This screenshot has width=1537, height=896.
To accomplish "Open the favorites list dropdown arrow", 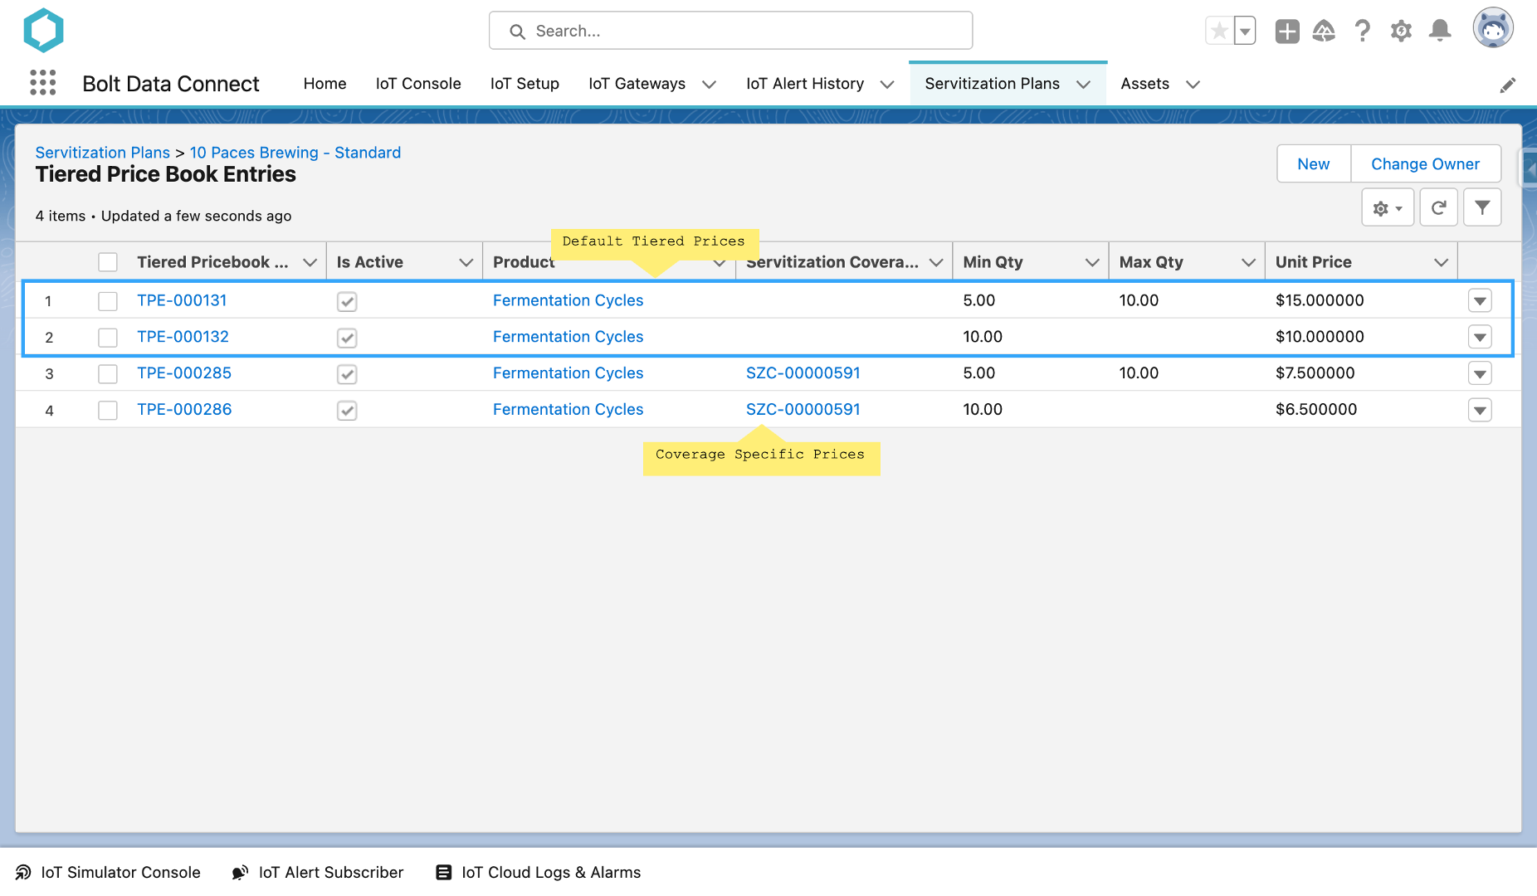I will click(x=1245, y=32).
